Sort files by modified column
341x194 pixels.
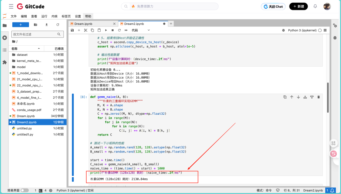point(55,49)
